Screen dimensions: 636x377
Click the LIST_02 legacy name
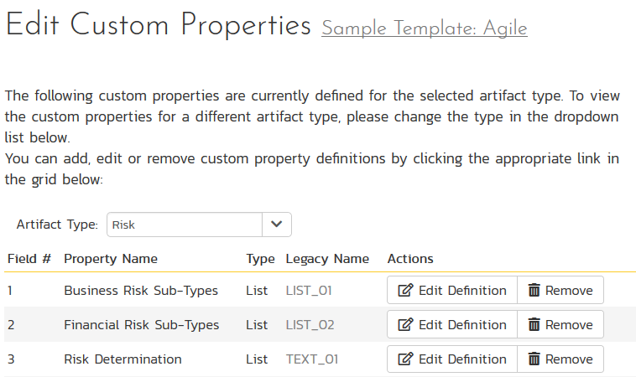click(310, 325)
